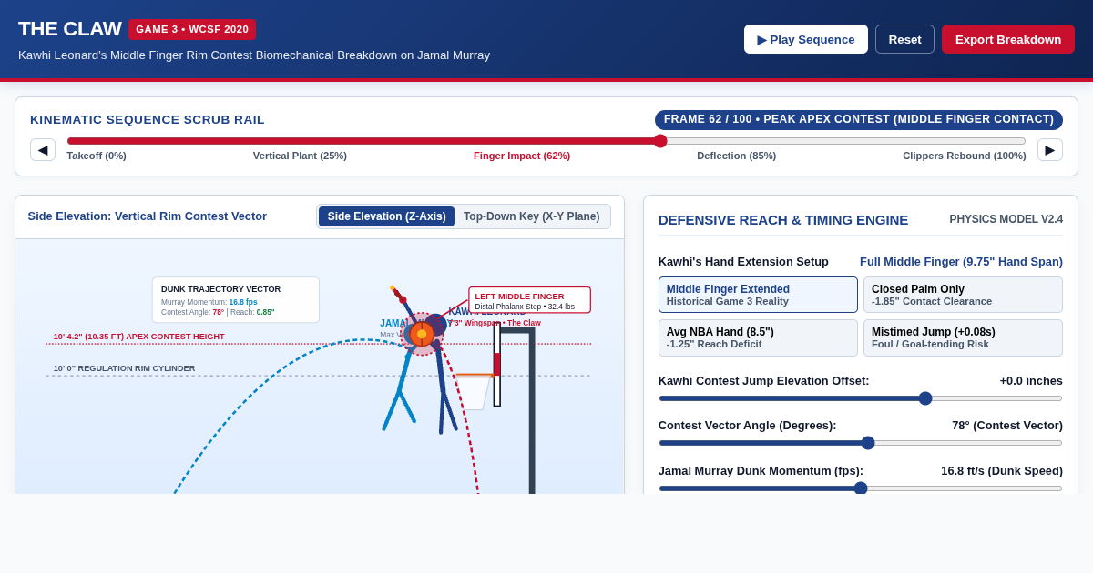Select Middle Finger Extended hand setup
This screenshot has height=573, width=1093.
(x=758, y=295)
